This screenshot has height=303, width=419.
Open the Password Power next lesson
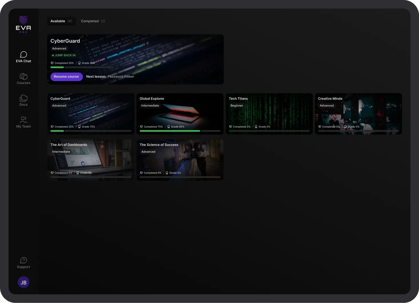click(121, 77)
